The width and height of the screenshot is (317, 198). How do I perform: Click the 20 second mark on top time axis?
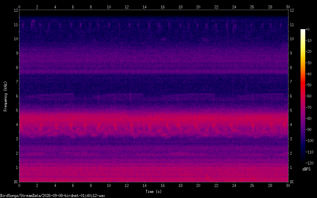(x=198, y=7)
